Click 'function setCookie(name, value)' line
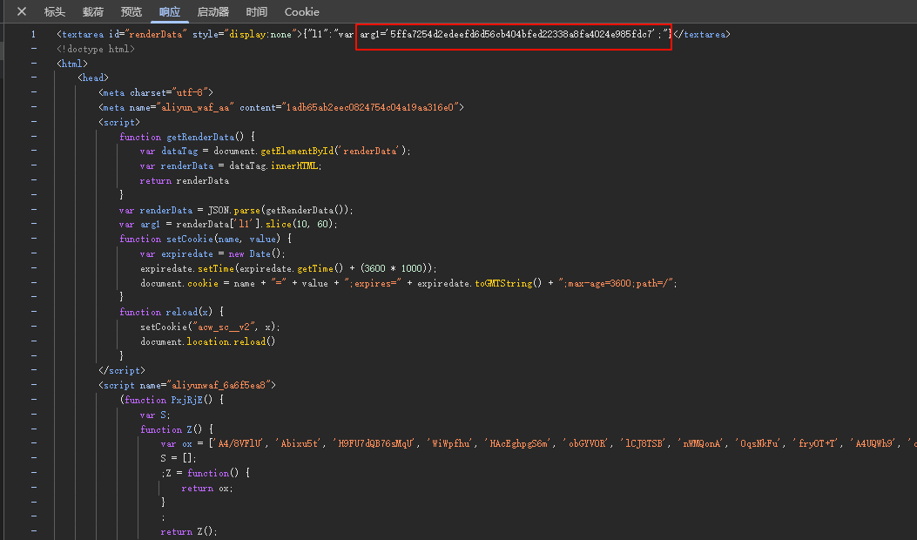The image size is (917, 540). click(x=206, y=239)
